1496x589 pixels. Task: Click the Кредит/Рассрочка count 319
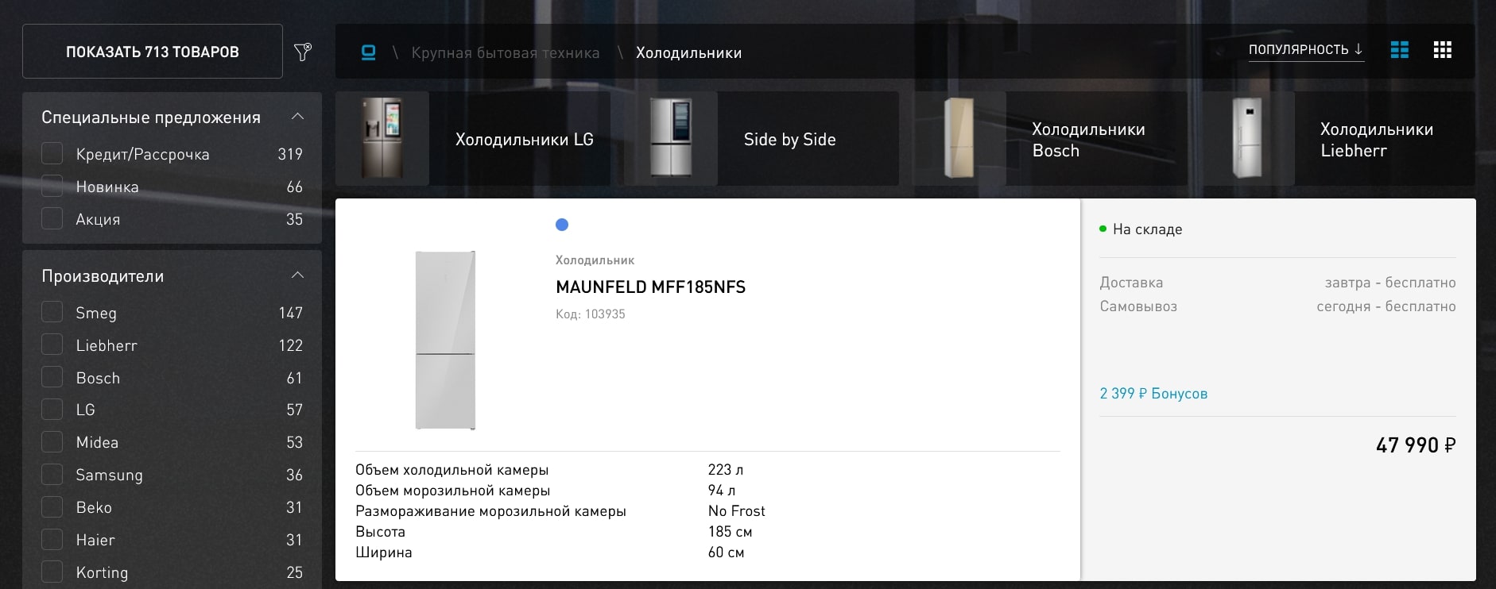[x=290, y=154]
